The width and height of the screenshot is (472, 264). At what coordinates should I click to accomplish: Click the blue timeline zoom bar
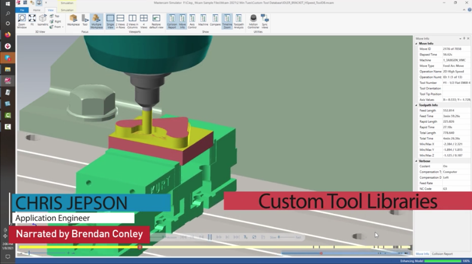pos(346,253)
